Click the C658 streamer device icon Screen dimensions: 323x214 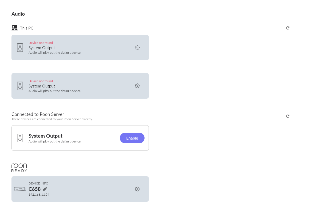click(20, 189)
